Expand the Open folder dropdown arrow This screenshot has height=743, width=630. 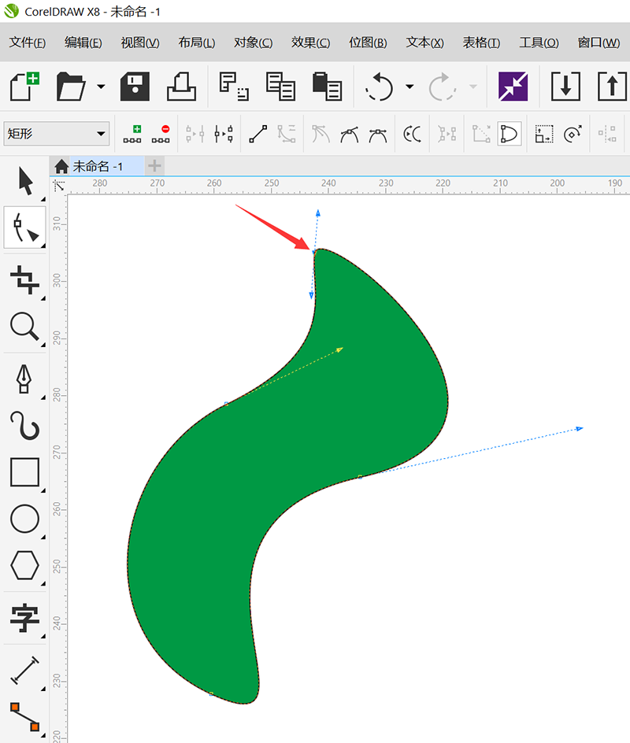point(101,86)
